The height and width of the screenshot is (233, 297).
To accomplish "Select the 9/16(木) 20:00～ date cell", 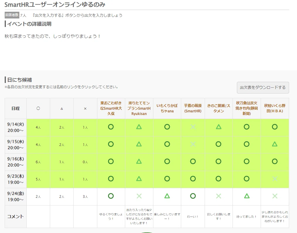I will [16, 162].
